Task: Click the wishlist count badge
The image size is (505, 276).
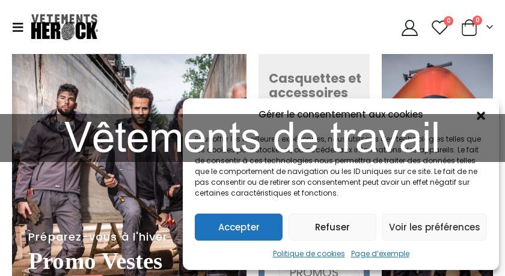Action: coord(448,20)
